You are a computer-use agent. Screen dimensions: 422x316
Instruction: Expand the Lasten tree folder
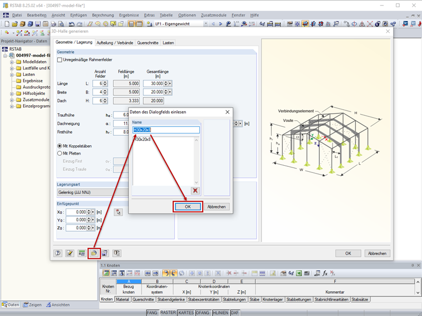pyautogui.click(x=12, y=74)
